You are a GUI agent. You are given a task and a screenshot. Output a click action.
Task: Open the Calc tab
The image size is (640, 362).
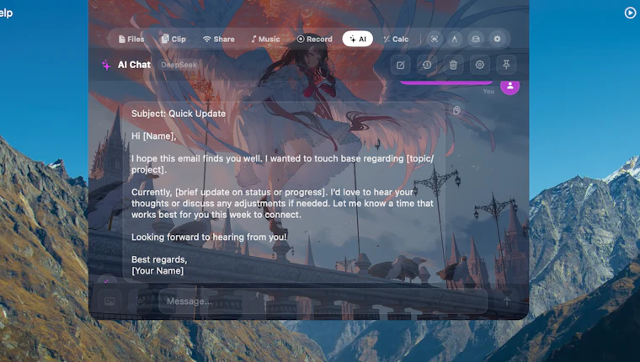pos(396,40)
